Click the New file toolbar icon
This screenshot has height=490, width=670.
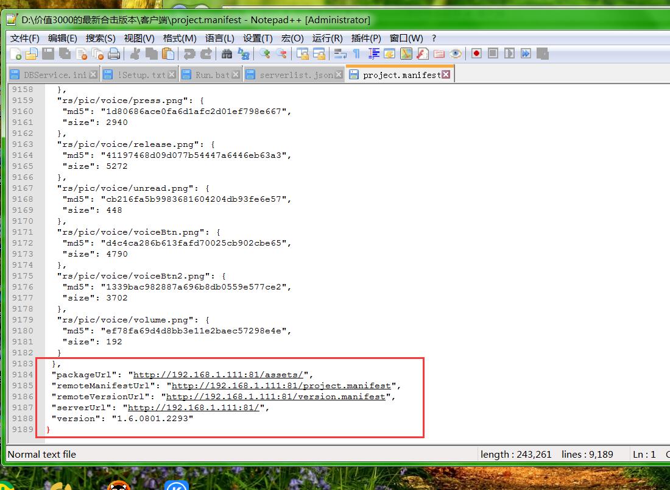tap(16, 54)
